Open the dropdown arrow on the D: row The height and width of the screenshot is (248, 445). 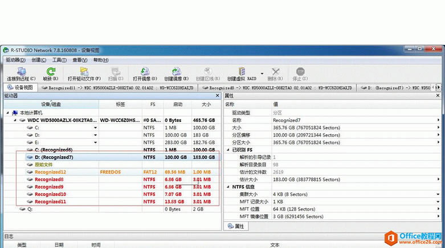[95, 135]
